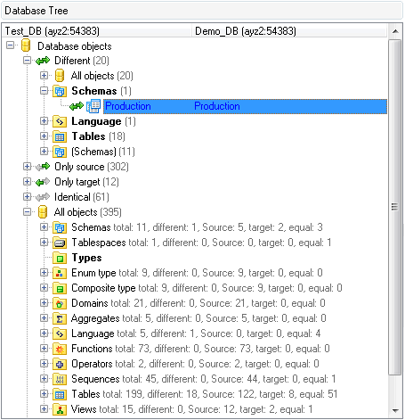
Task: Click the Sequences folder icon
Action: point(60,379)
